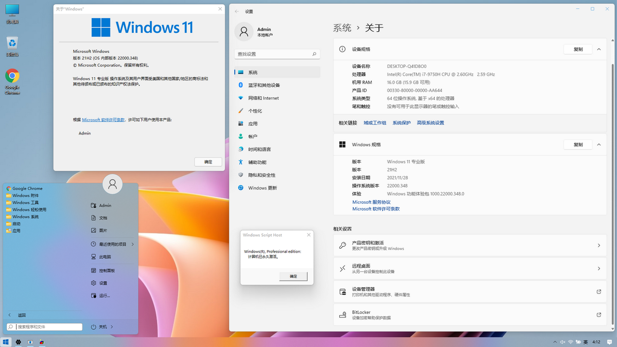This screenshot has height=347, width=617.
Task: Open 网络和 Internet settings
Action: (277, 98)
